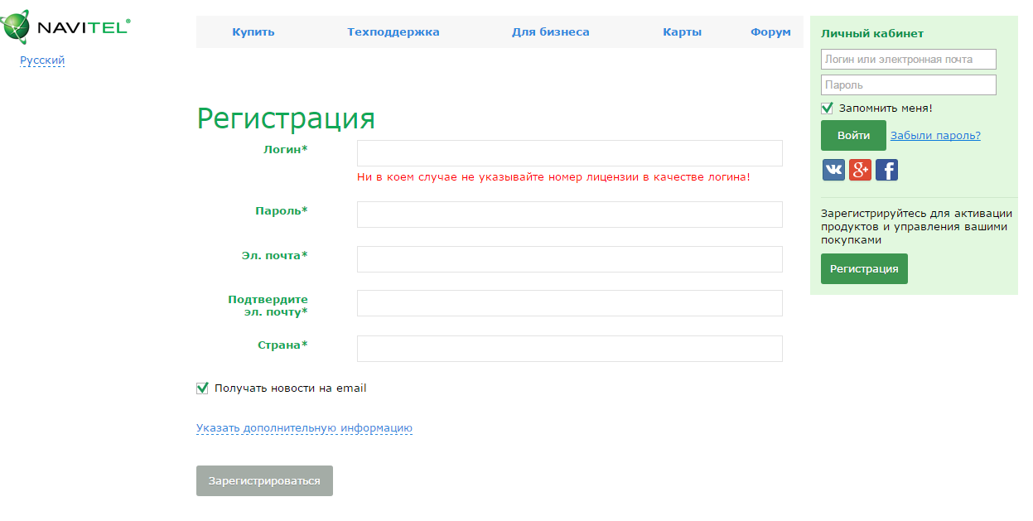Select Карты in the top menu
The image size is (1033, 521).
[682, 32]
